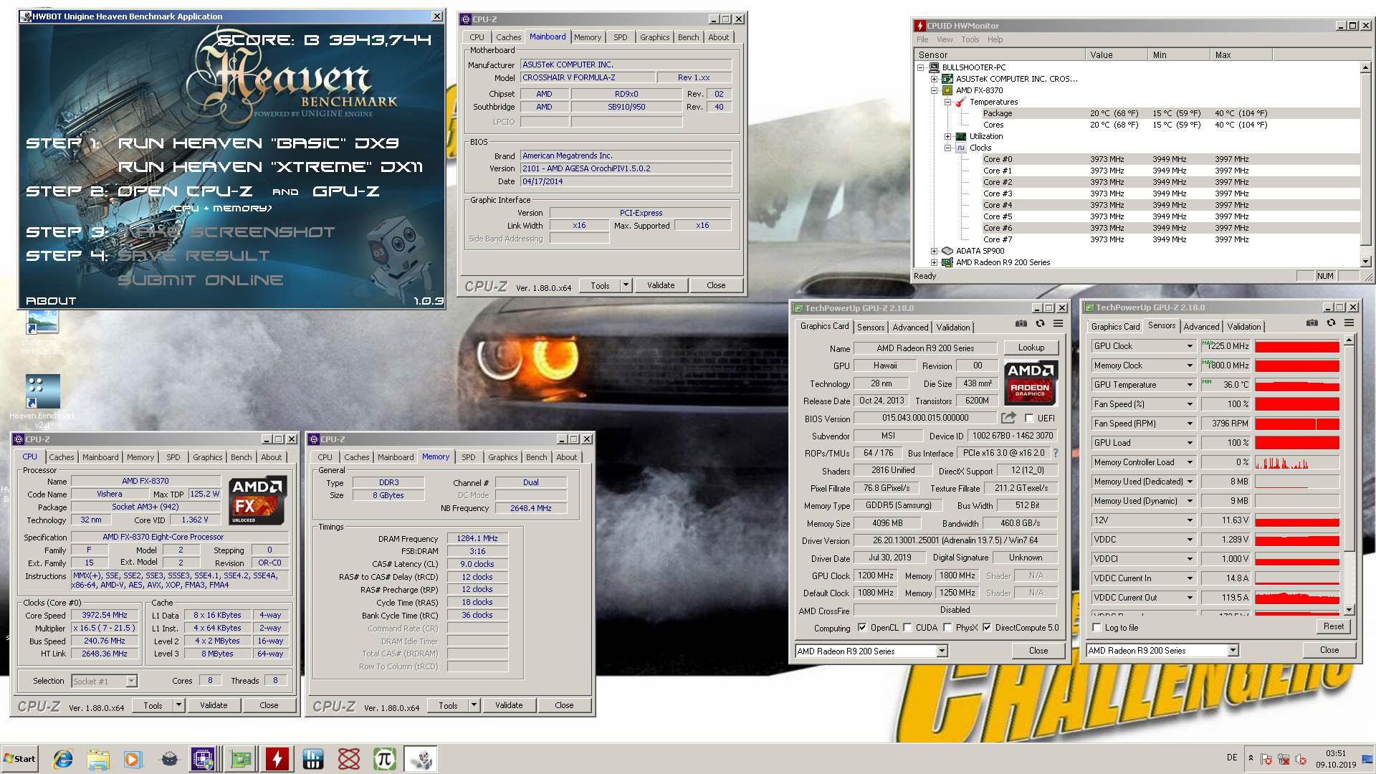
Task: Enable Log to file checkbox
Action: point(1096,627)
